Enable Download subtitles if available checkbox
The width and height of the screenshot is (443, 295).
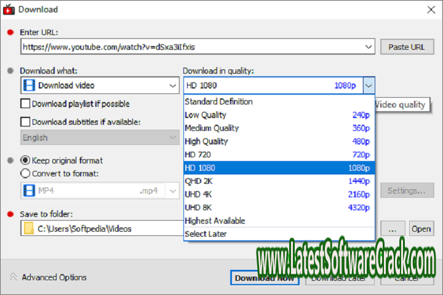coord(25,122)
